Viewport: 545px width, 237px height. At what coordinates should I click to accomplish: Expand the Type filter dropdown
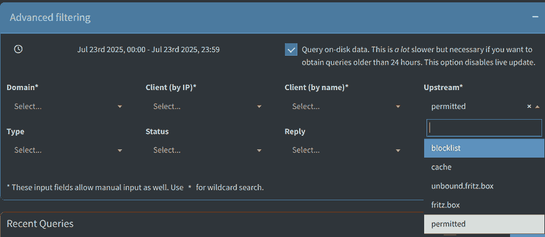[65, 150]
